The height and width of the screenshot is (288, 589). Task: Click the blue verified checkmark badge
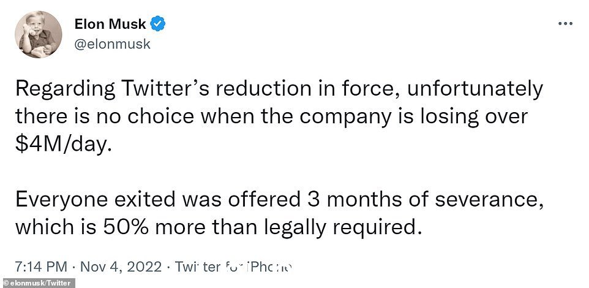(x=158, y=24)
